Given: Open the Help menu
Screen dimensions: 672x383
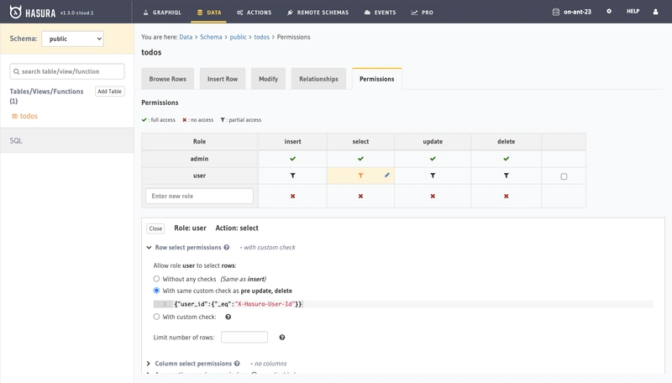Looking at the screenshot, I should (633, 12).
